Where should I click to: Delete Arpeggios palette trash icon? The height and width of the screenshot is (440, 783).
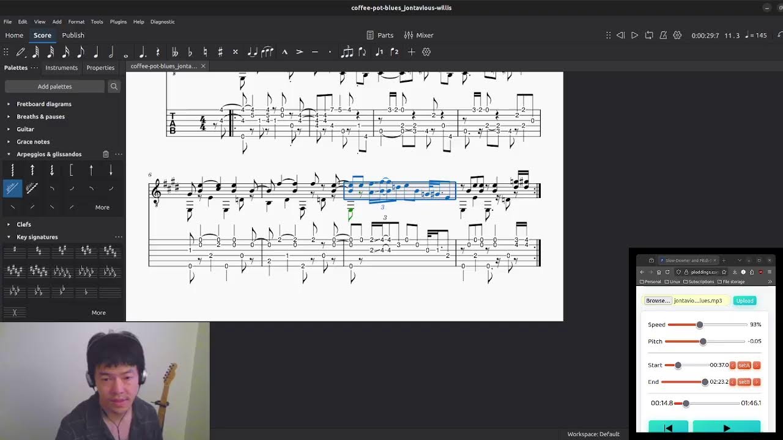105,154
